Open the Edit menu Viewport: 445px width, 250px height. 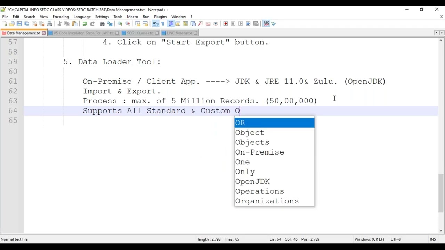click(16, 17)
